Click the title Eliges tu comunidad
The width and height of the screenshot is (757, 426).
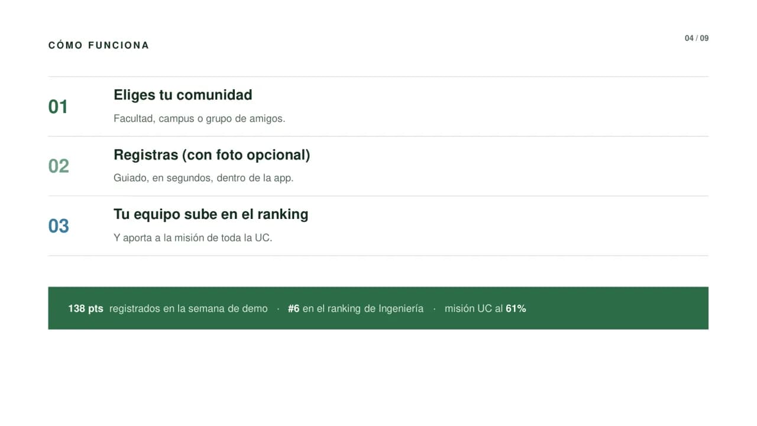[x=183, y=95]
